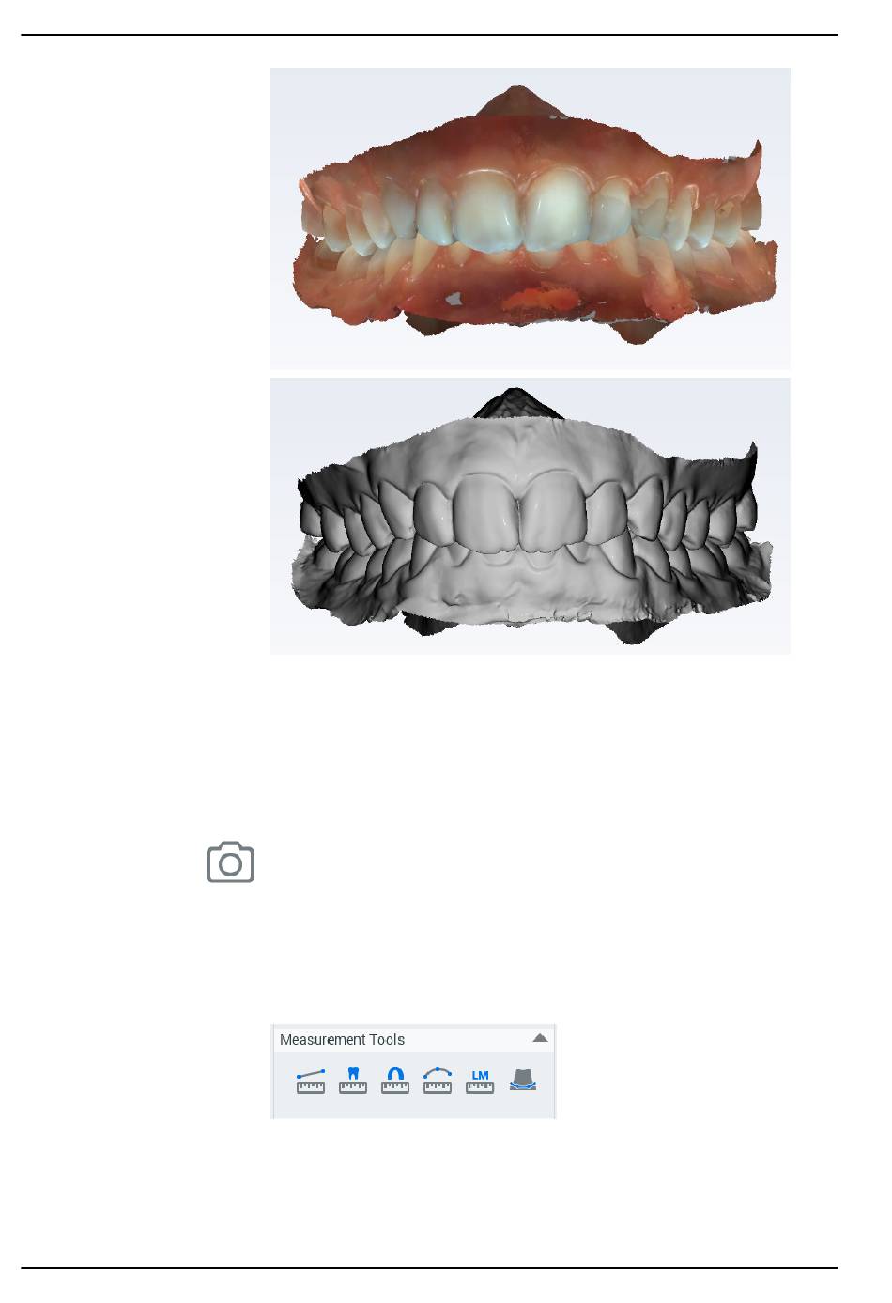Select the model base cross-section tool
This screenshot has width=892, height=1303.
pos(523,1079)
